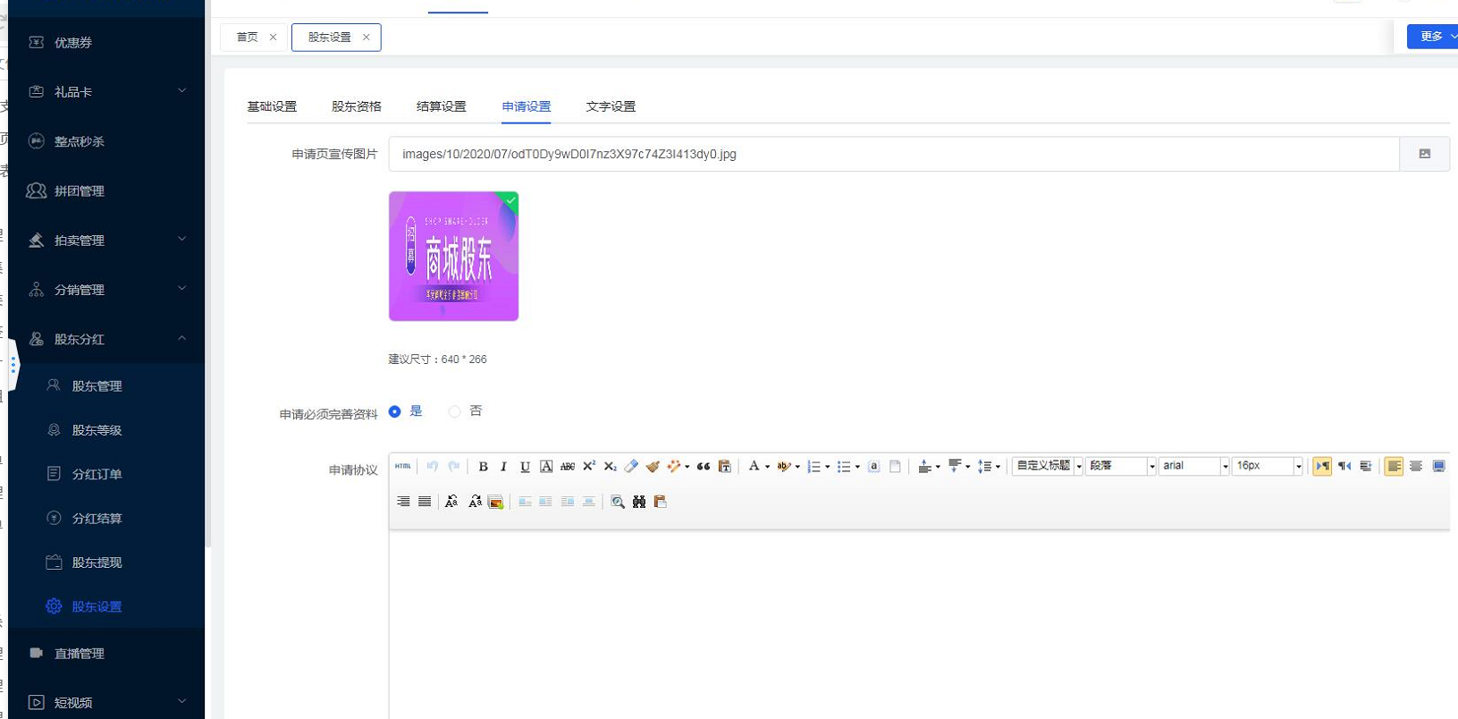Open the 自定义标题 dropdown
Screen dimensions: 1458x719
point(1079,466)
